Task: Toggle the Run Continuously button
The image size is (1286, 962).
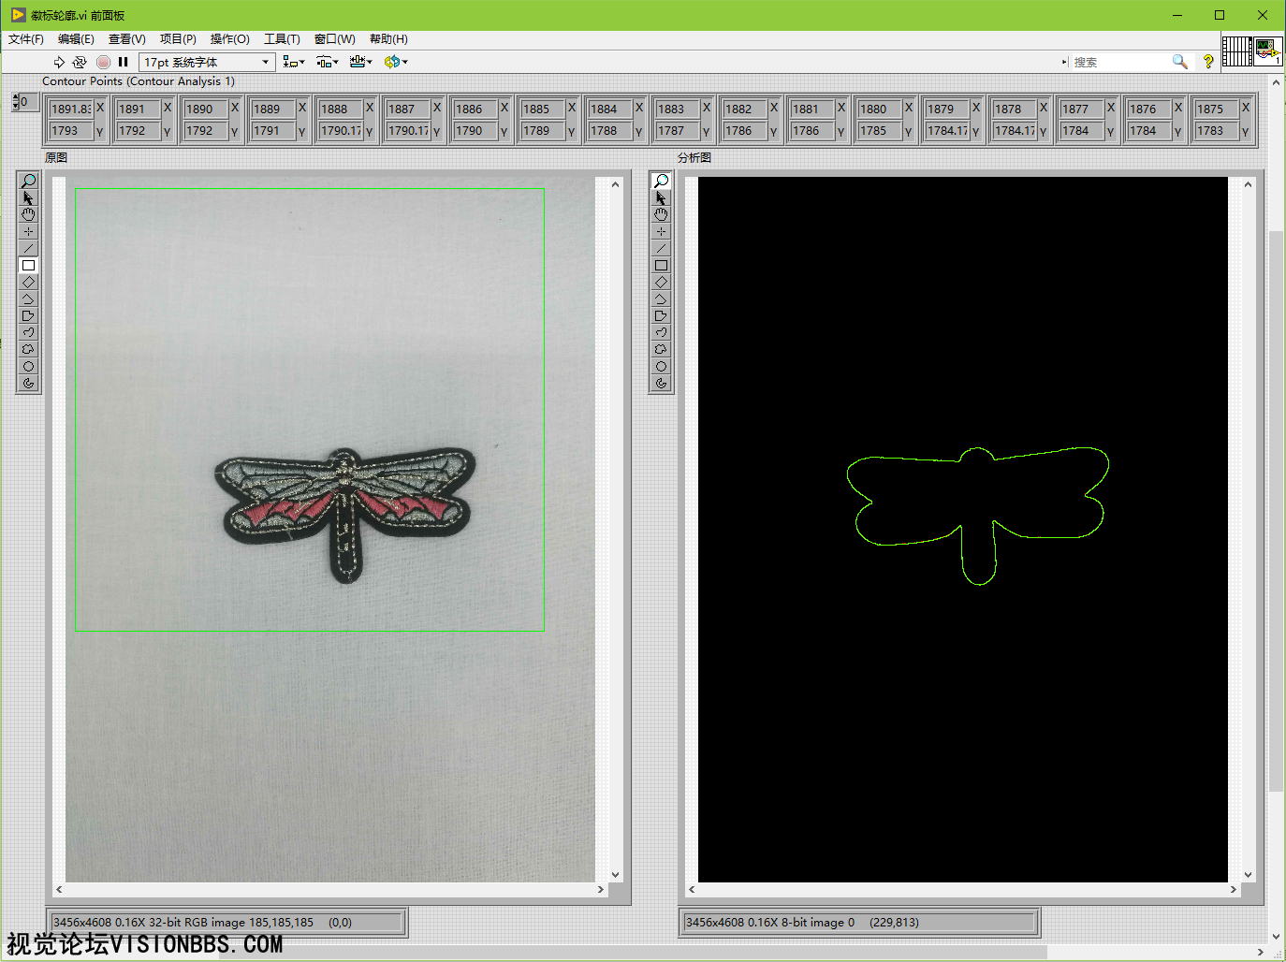Action: [80, 62]
